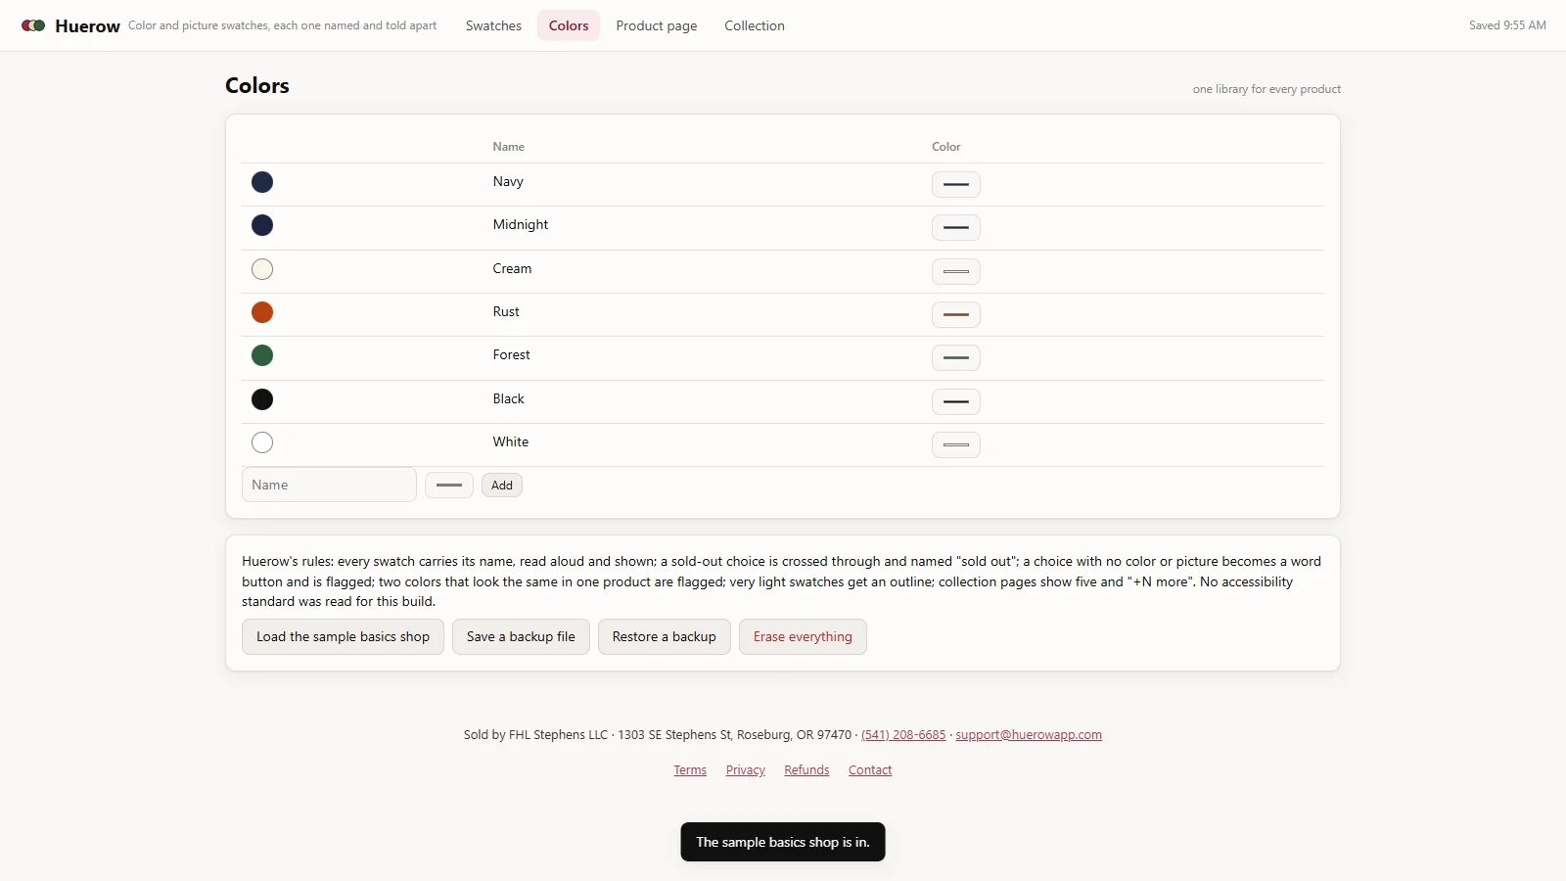Select the Black round swatch
Screen dimensions: 1566x881
coord(262,399)
